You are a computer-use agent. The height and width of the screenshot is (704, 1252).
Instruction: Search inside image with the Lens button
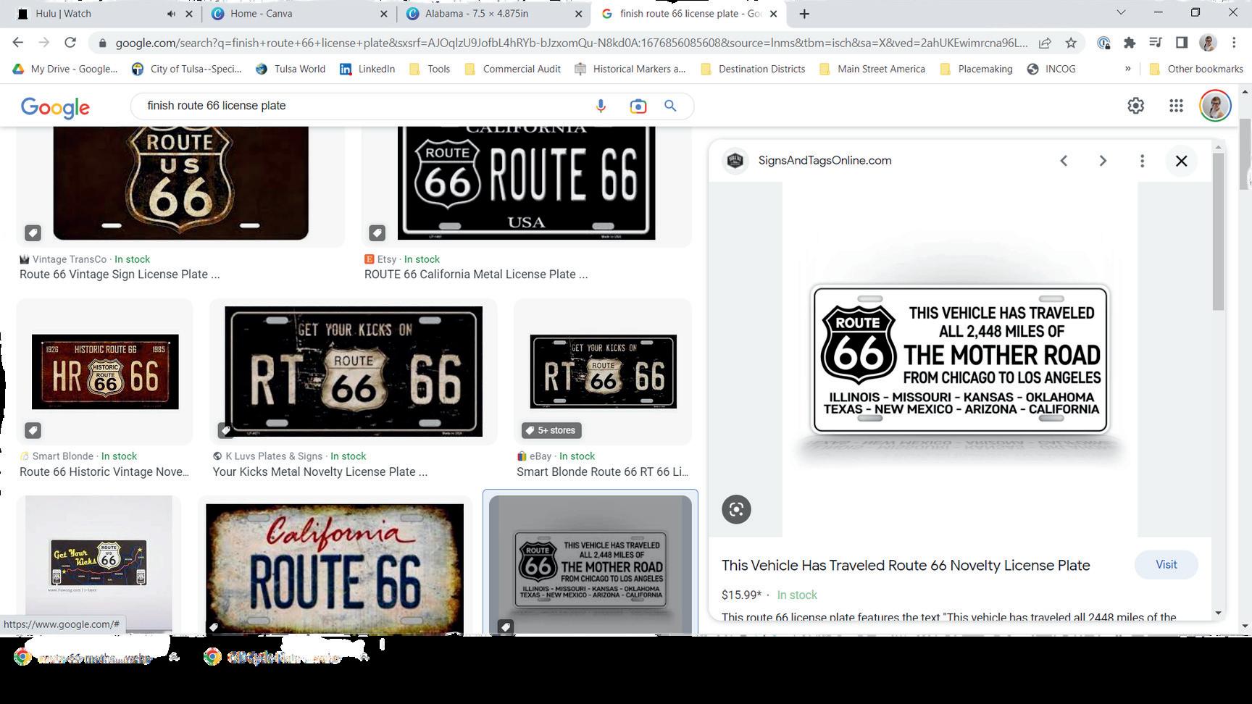(x=736, y=509)
